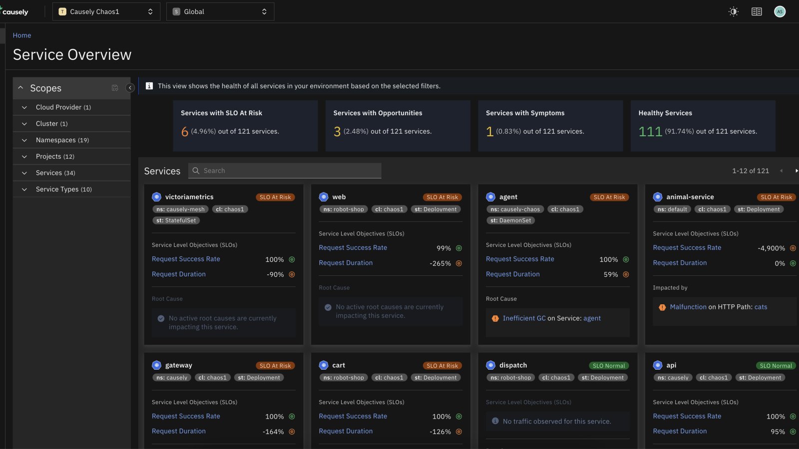This screenshot has height=449, width=799.
Task: Click the info icon on dispatch's no-traffic notice
Action: 495,421
